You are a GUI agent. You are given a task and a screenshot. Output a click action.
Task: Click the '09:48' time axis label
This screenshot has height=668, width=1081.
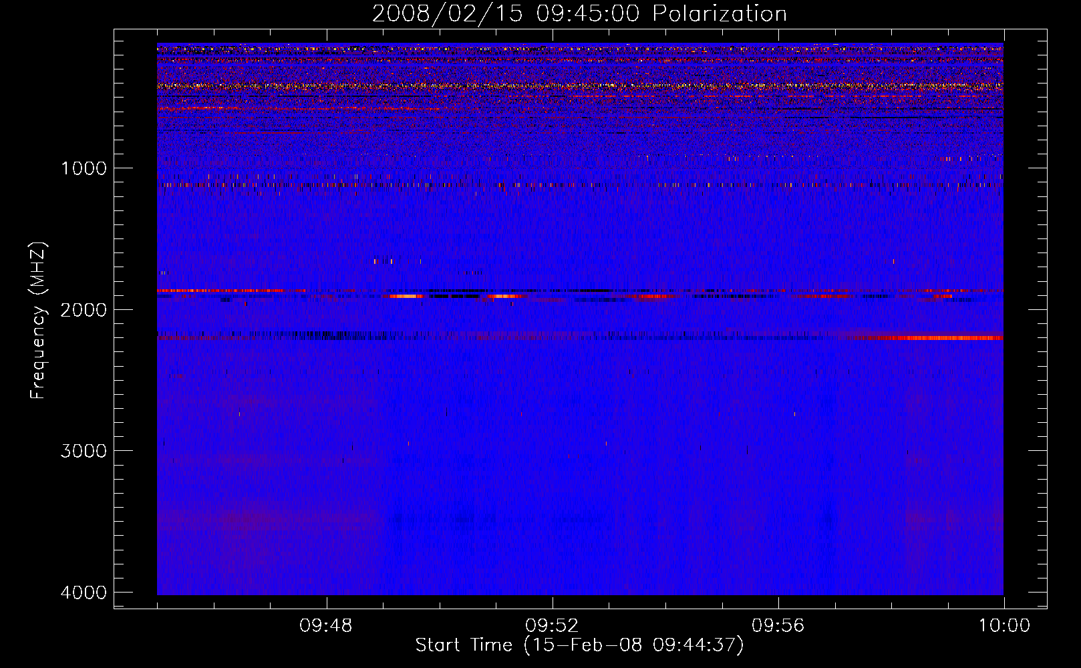(326, 626)
